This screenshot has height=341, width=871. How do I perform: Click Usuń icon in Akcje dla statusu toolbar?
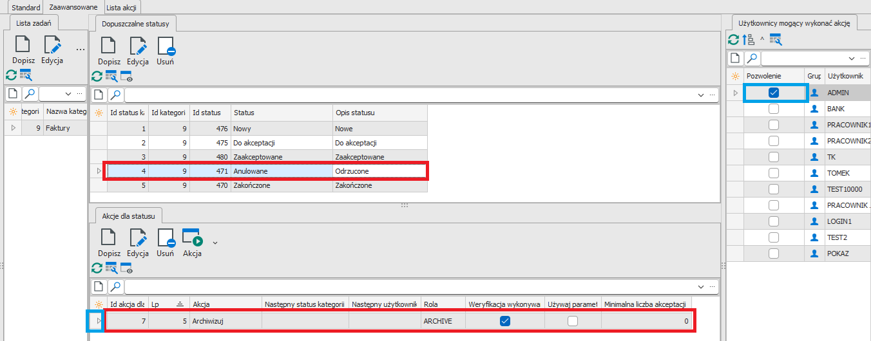tap(165, 238)
